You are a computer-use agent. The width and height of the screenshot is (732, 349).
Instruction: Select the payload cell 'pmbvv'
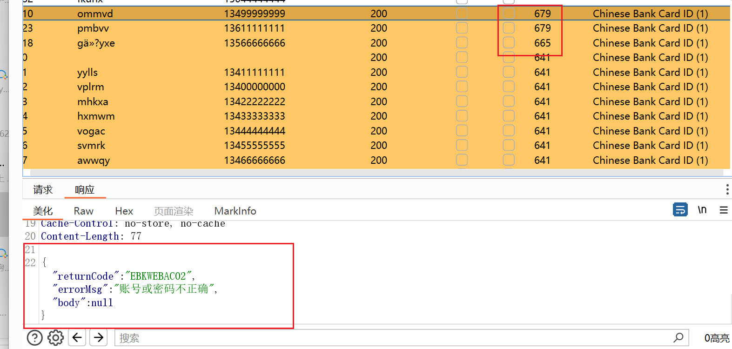point(93,28)
